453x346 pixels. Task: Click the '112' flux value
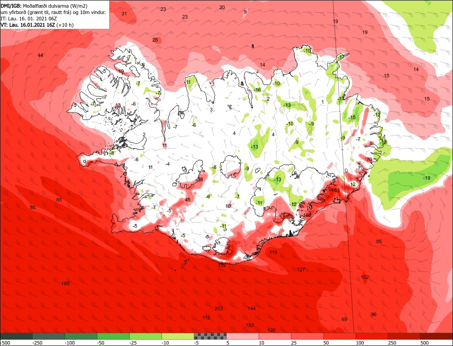[x=206, y=318]
